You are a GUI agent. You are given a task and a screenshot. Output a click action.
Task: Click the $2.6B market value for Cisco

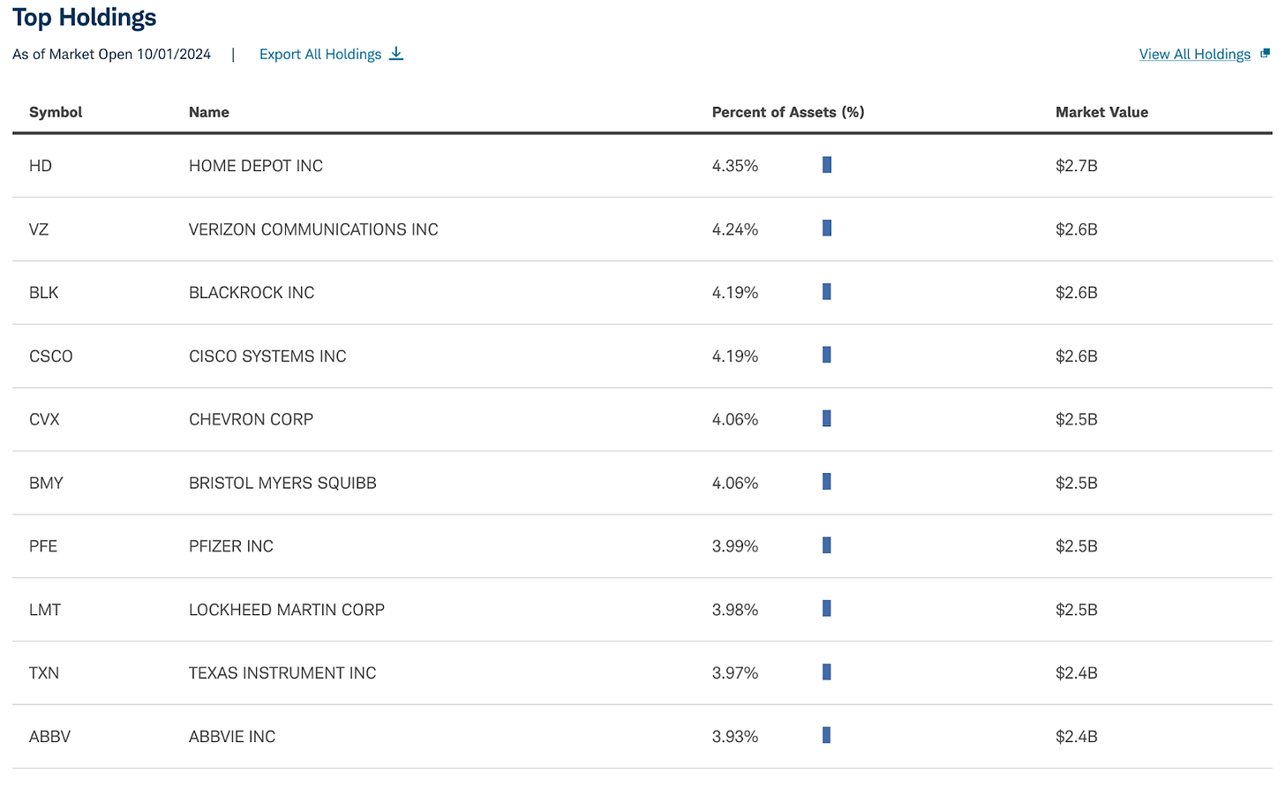coord(1077,356)
